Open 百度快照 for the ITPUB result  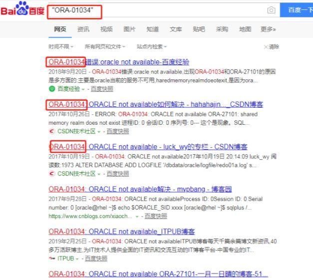tap(96, 259)
